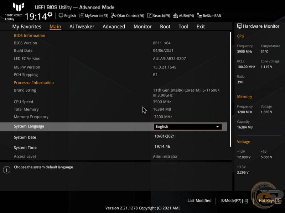This screenshot has height=213, width=285.
Task: Click the Memory Frequency label
Action: click(31, 117)
